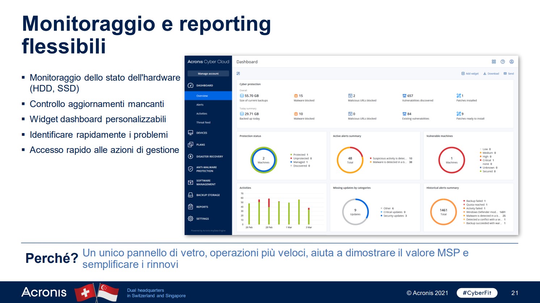
Task: Open the Backup Storage icon
Action: [x=190, y=195]
